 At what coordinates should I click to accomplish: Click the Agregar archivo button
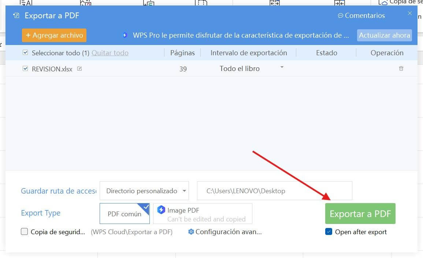click(54, 35)
